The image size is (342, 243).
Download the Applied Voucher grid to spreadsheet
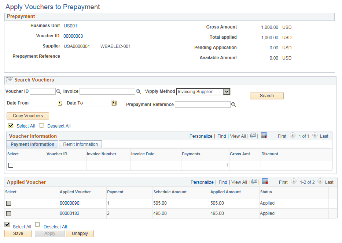tap(265, 182)
